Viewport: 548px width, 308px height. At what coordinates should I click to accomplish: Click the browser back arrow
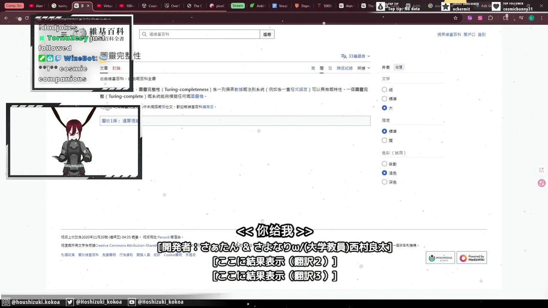click(6, 18)
